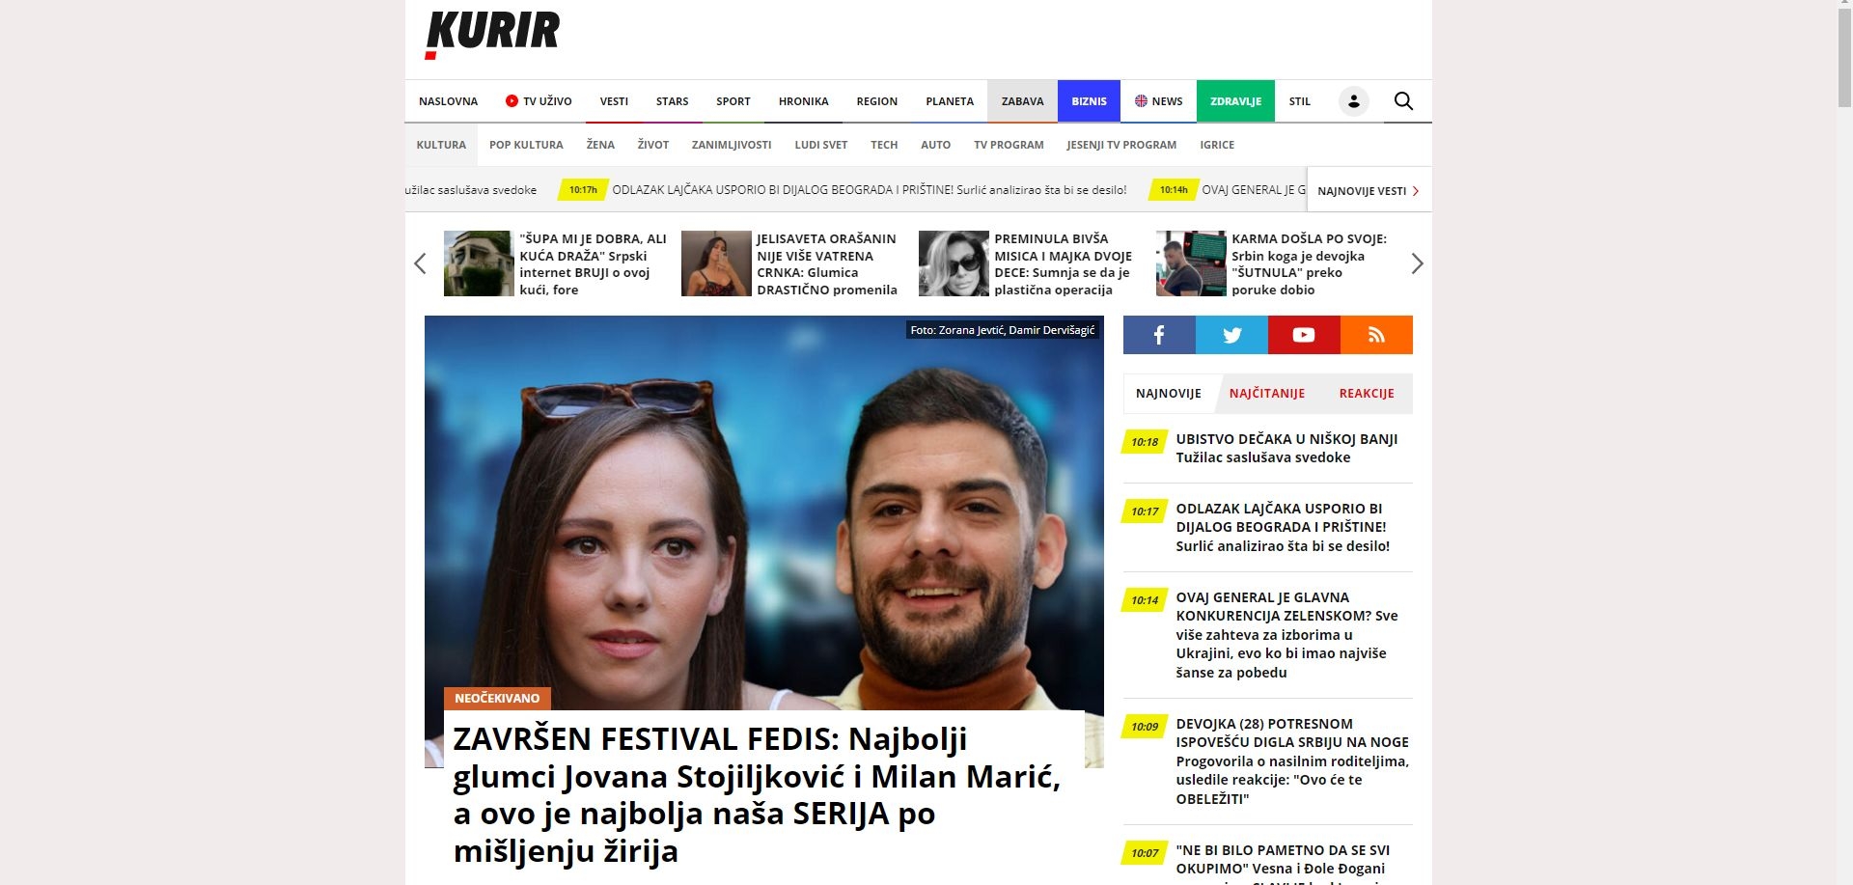1853x885 pixels.
Task: Open the TV UŽIVO live link
Action: tap(539, 101)
